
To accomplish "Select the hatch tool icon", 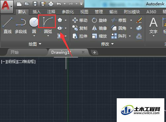I will click(60, 36).
